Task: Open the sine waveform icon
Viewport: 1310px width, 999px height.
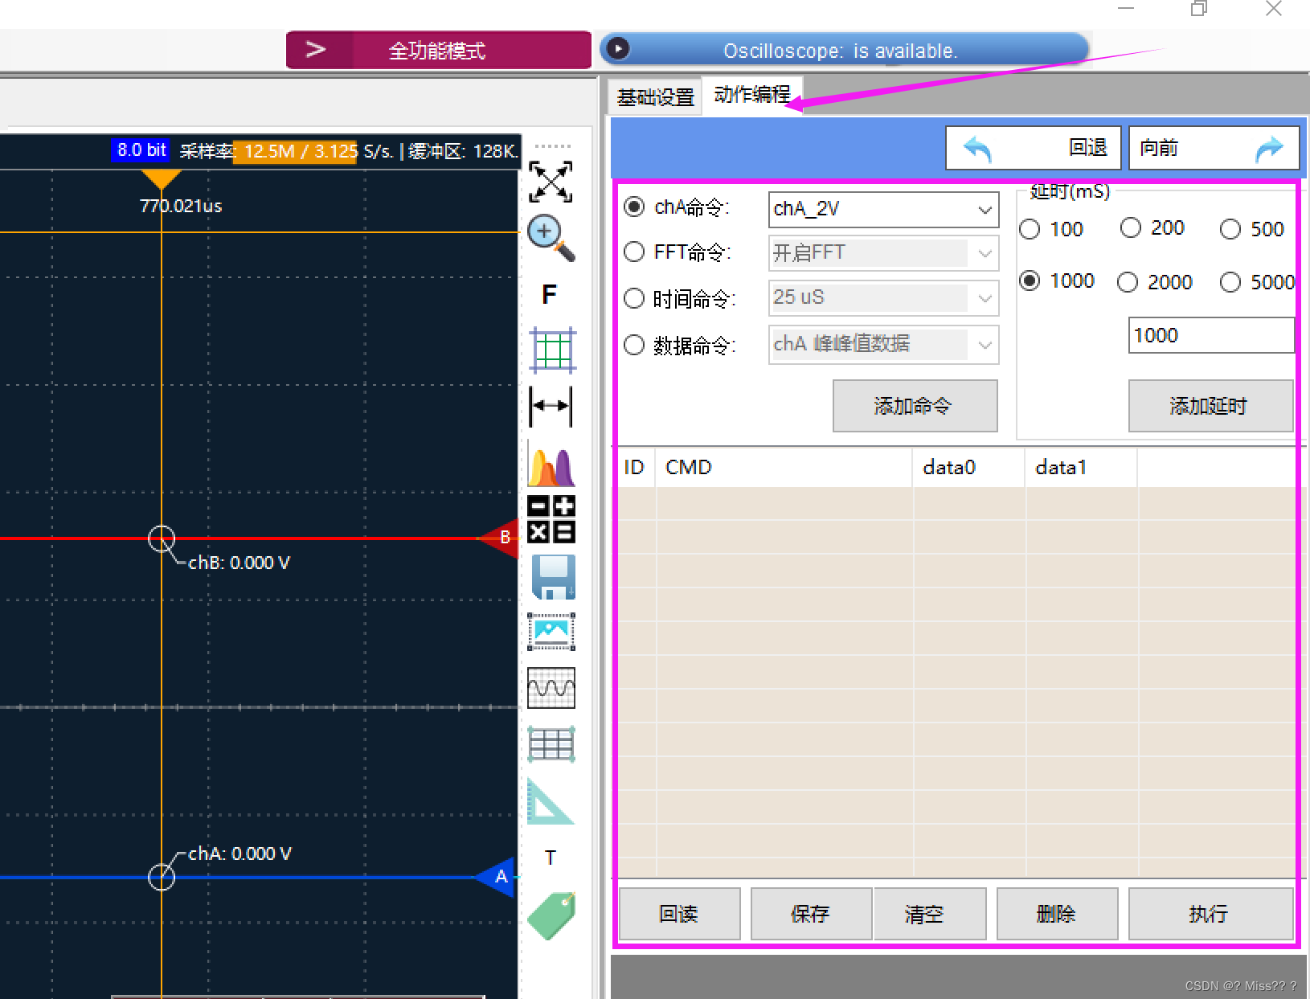Action: pyautogui.click(x=551, y=688)
